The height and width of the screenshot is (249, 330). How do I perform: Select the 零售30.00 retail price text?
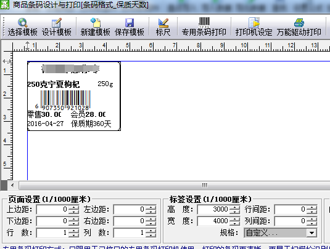point(44,114)
